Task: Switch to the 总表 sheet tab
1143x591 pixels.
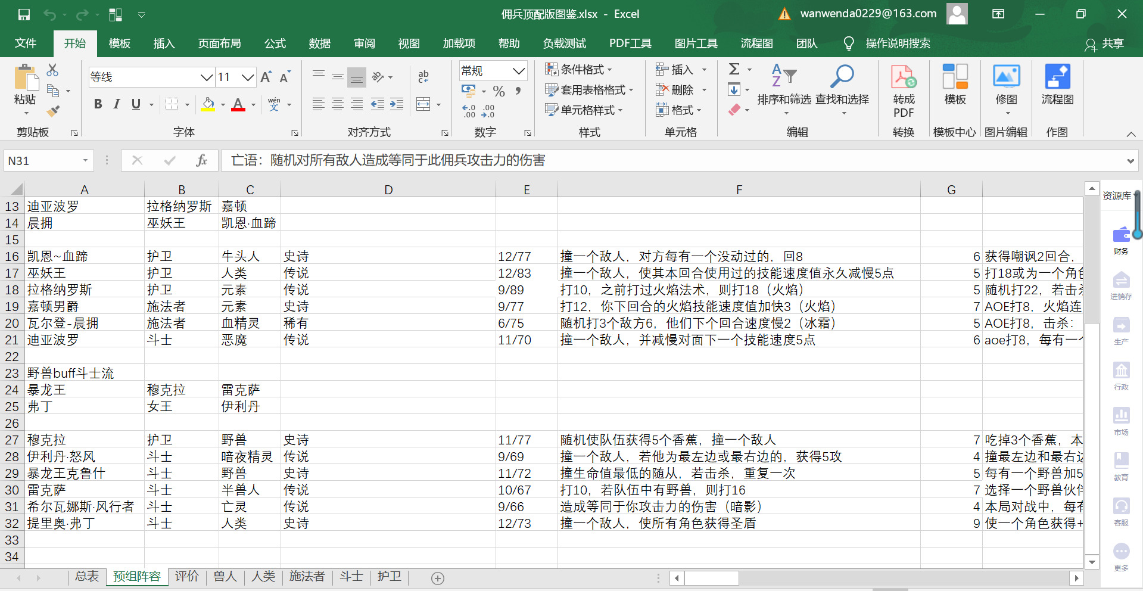Action: 87,576
